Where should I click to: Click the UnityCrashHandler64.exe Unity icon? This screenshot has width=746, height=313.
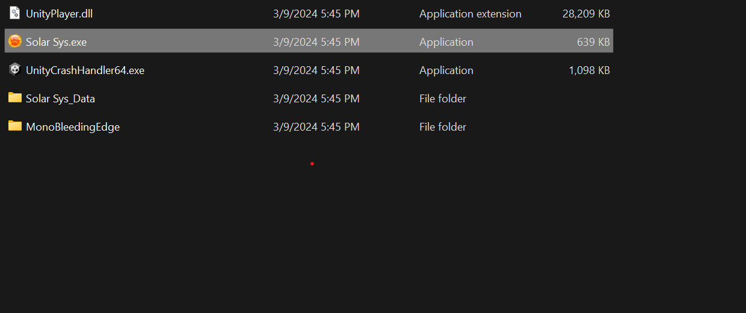(x=15, y=70)
